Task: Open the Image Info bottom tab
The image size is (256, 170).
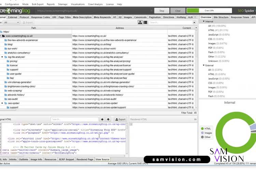Action: [36, 159]
